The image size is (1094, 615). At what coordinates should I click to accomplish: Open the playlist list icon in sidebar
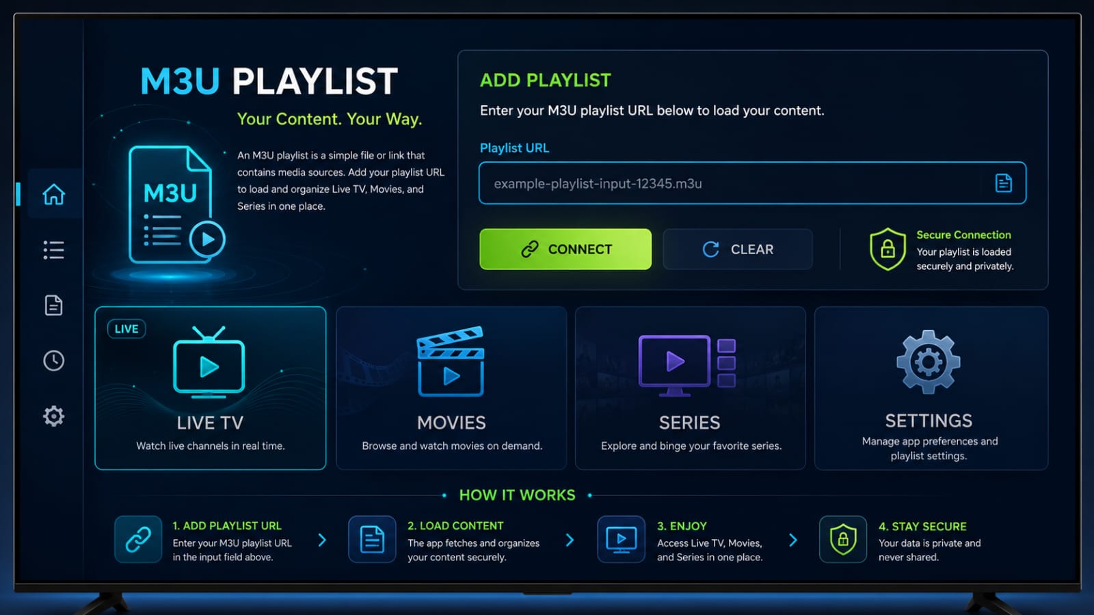(54, 249)
